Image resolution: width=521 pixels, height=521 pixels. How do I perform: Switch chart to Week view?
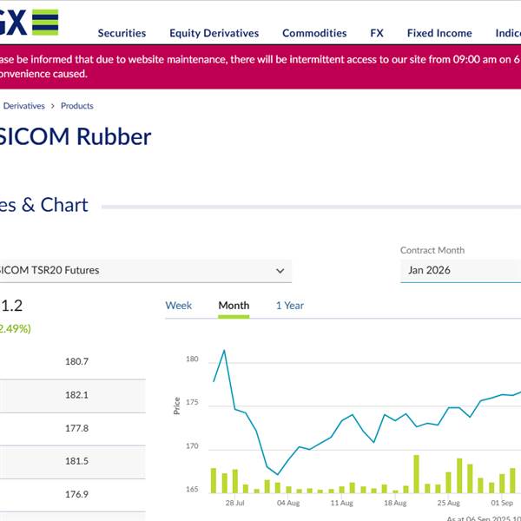click(x=178, y=306)
